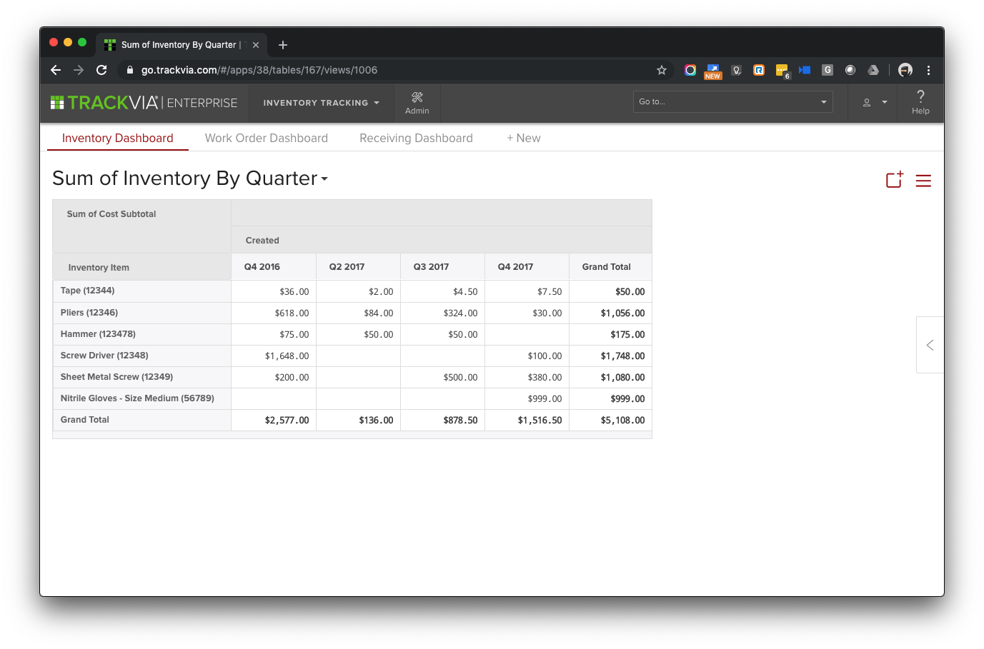Image resolution: width=984 pixels, height=649 pixels.
Task: Close the Sum of Inventory browser tab
Action: coord(256,45)
